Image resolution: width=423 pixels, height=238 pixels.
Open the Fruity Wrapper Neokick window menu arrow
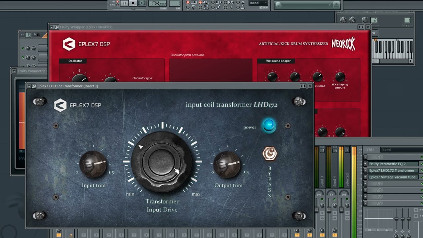pyautogui.click(x=51, y=27)
